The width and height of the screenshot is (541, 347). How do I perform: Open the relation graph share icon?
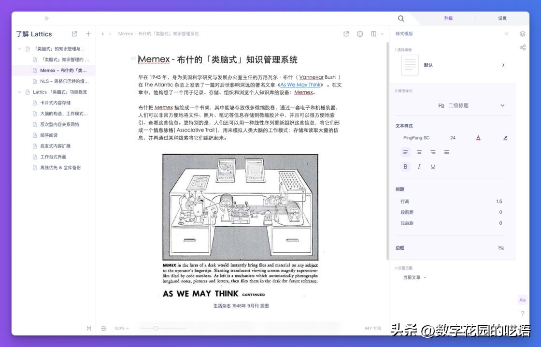click(x=522, y=48)
